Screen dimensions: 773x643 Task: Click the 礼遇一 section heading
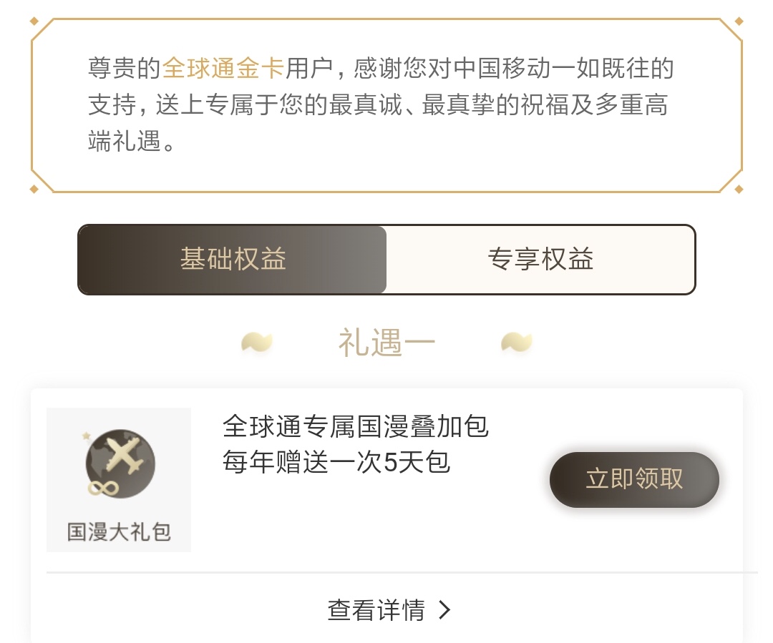386,344
